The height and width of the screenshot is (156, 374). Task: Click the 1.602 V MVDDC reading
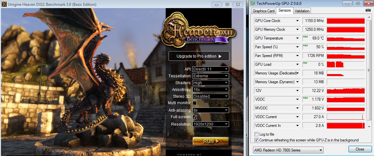click(x=313, y=108)
